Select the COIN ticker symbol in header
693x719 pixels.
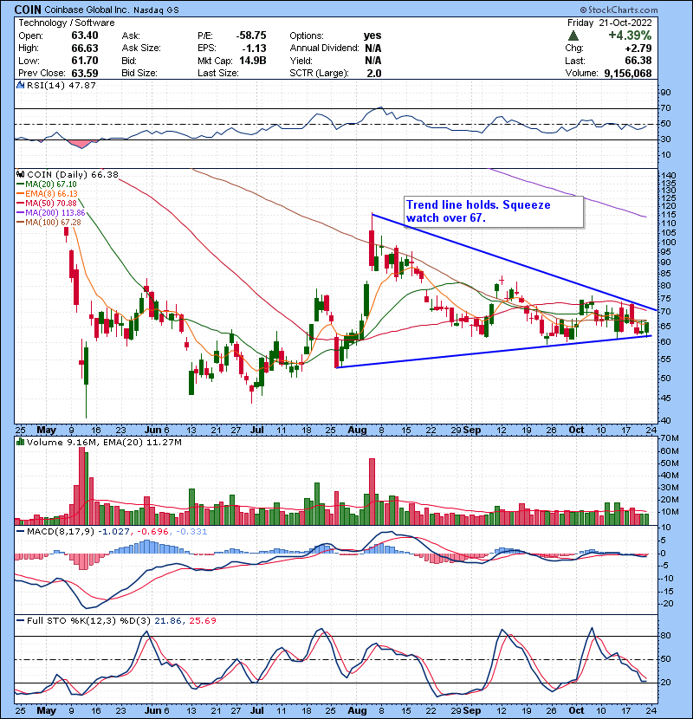[28, 10]
